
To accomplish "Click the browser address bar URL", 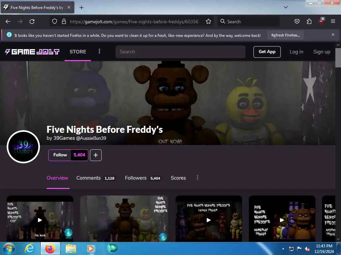I will tap(134, 22).
